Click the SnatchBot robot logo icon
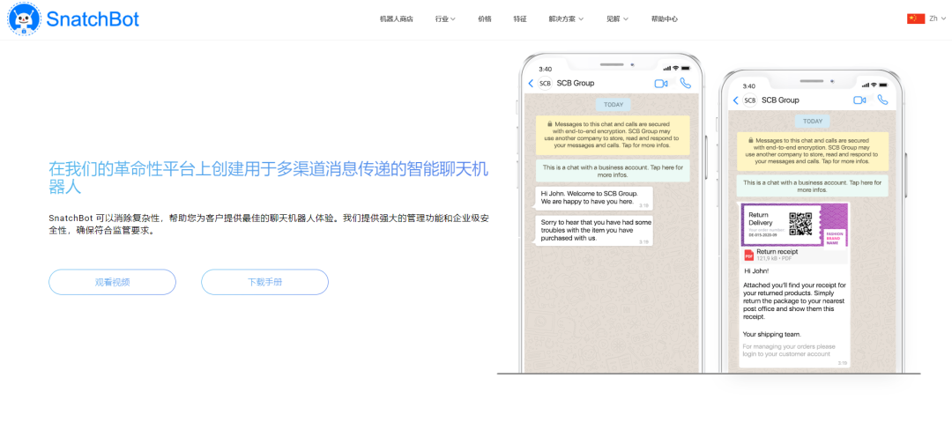This screenshot has width=952, height=437. pyautogui.click(x=24, y=19)
